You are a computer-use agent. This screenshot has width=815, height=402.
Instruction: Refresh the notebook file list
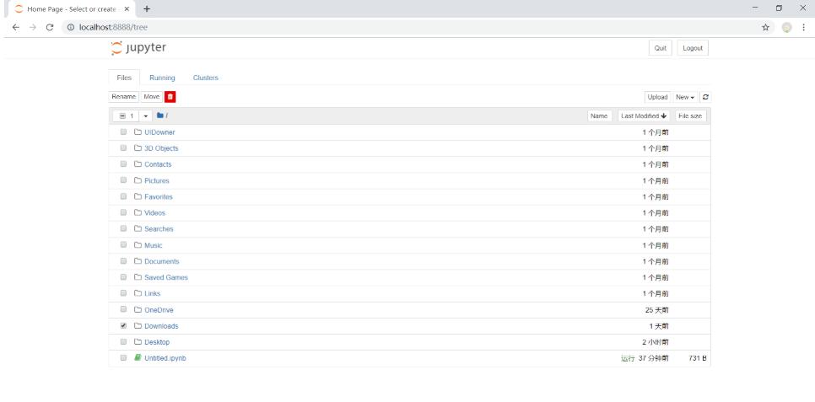pos(705,97)
